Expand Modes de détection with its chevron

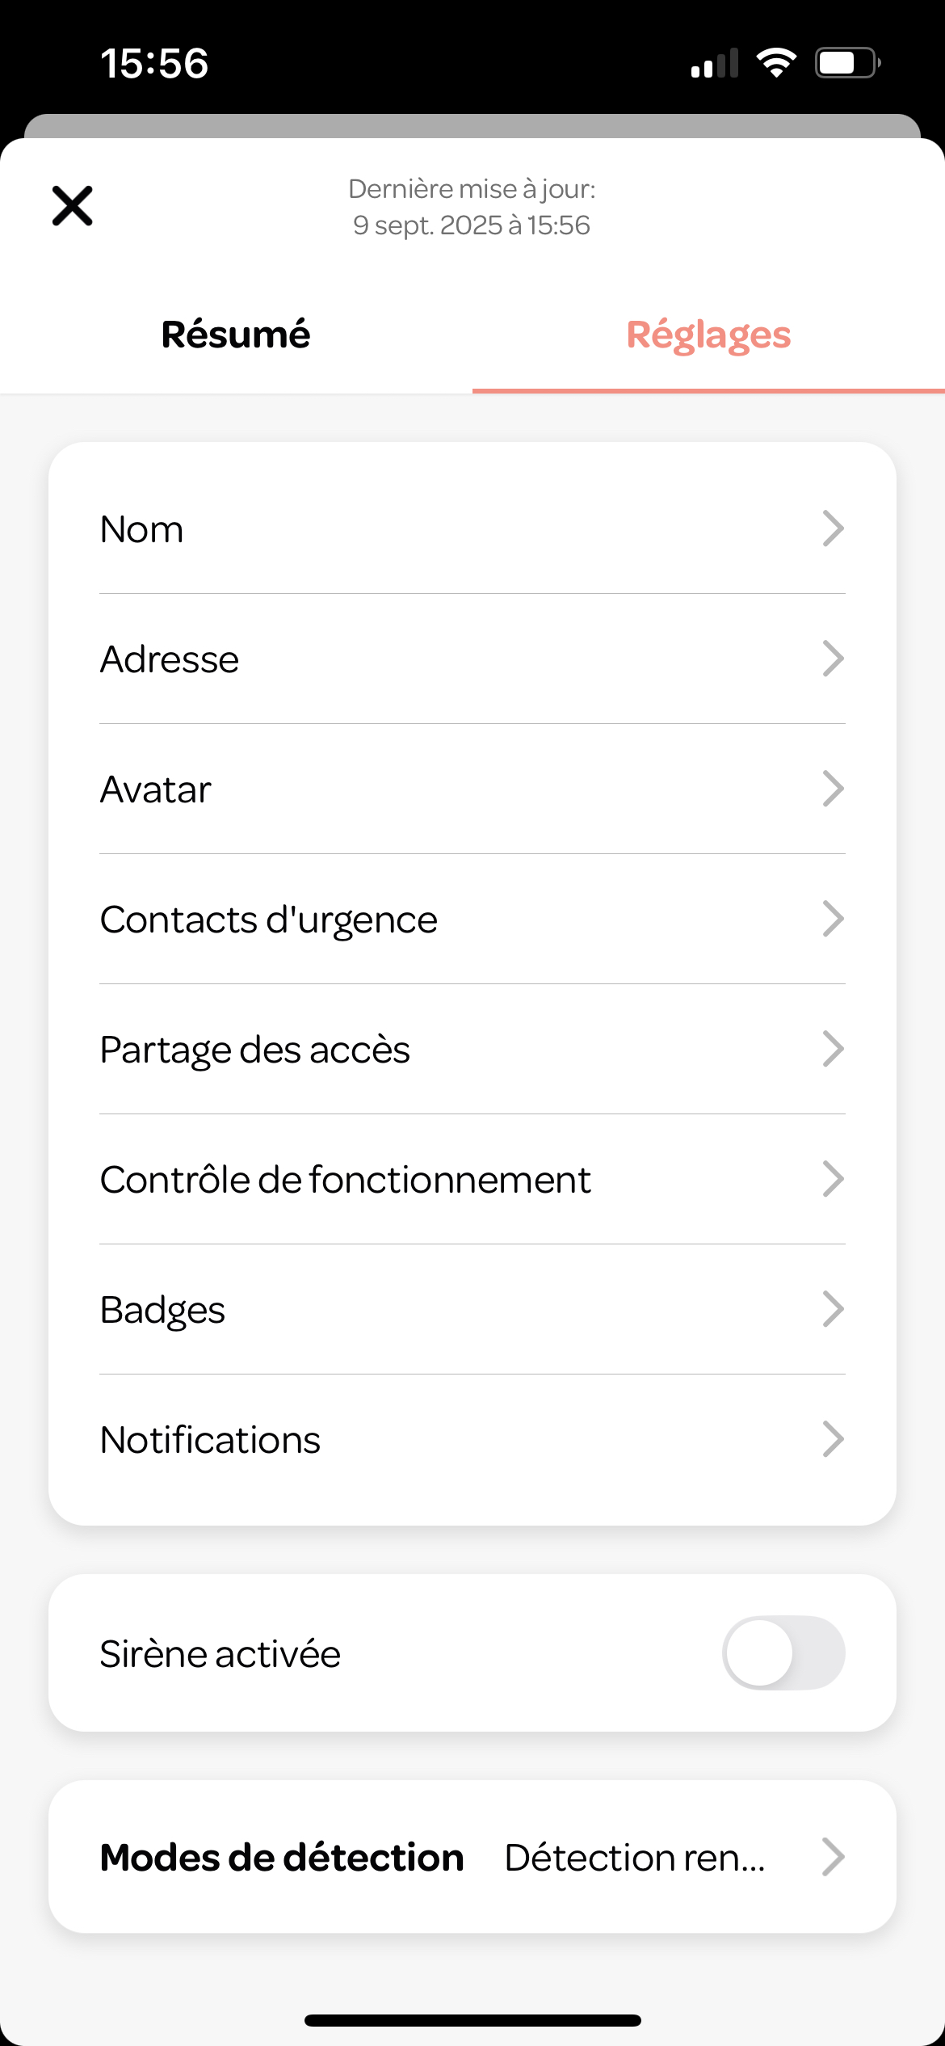pos(834,1857)
